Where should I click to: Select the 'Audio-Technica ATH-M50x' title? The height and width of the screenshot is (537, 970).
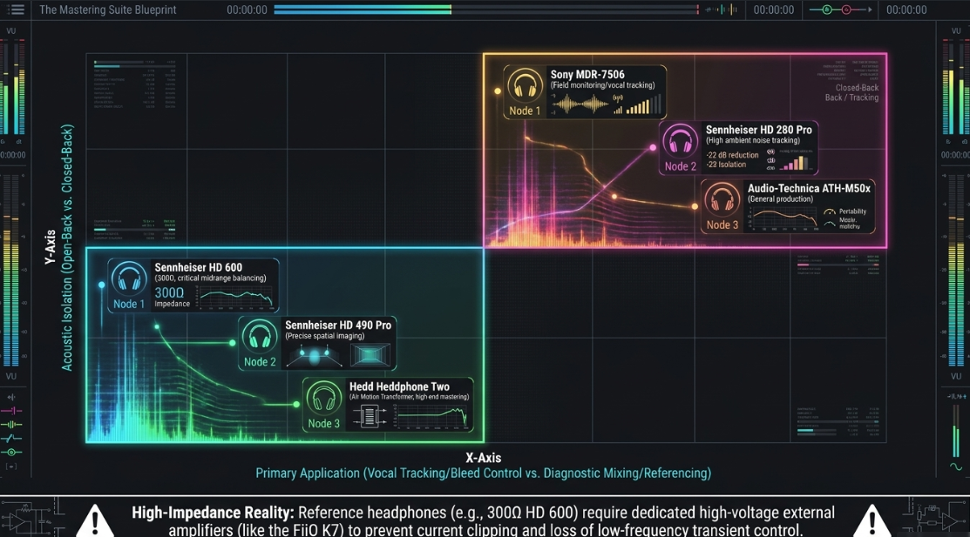click(809, 189)
